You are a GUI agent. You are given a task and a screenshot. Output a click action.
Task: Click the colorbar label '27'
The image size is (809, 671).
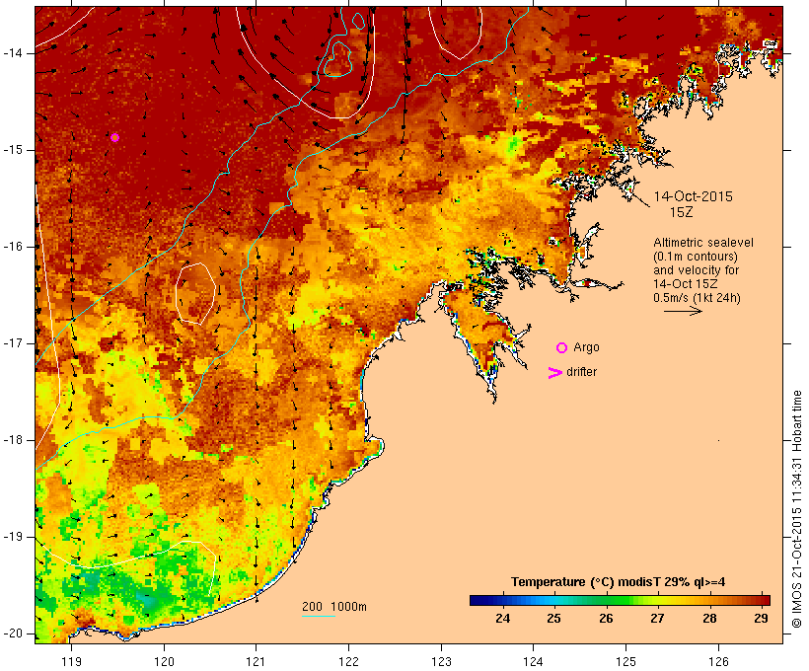(657, 619)
